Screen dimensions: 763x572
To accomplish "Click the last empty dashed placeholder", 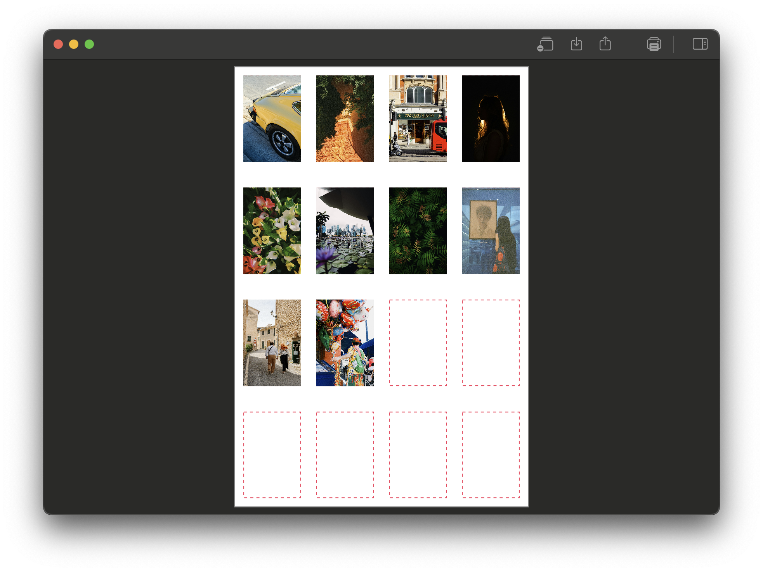I will tap(491, 455).
